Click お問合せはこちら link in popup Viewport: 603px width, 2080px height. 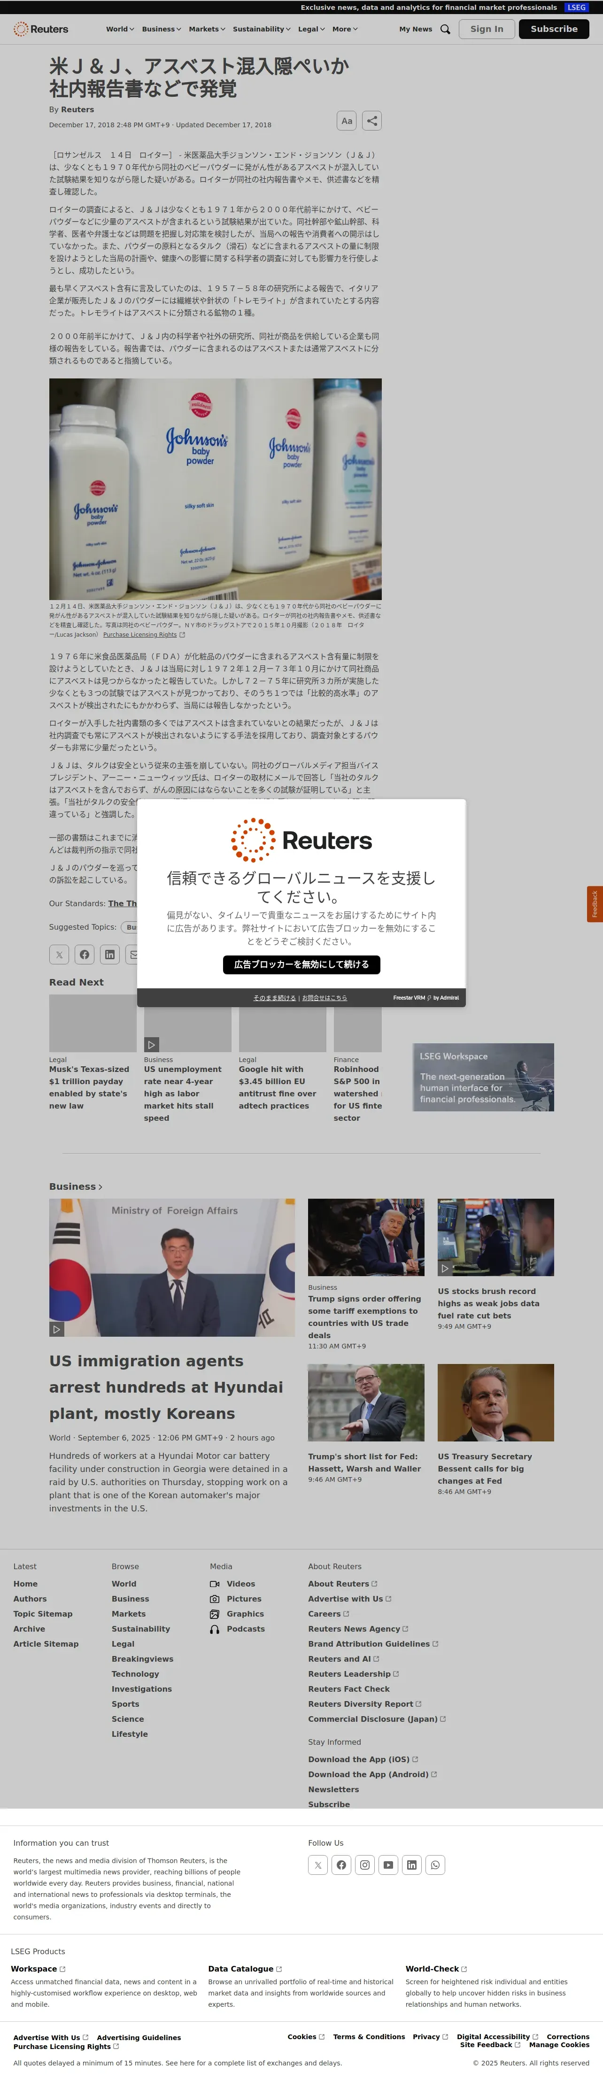325,998
